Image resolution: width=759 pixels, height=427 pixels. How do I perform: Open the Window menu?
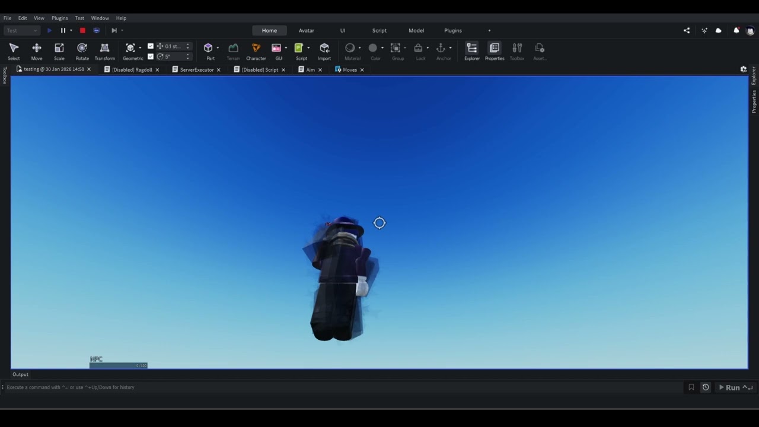tap(100, 18)
